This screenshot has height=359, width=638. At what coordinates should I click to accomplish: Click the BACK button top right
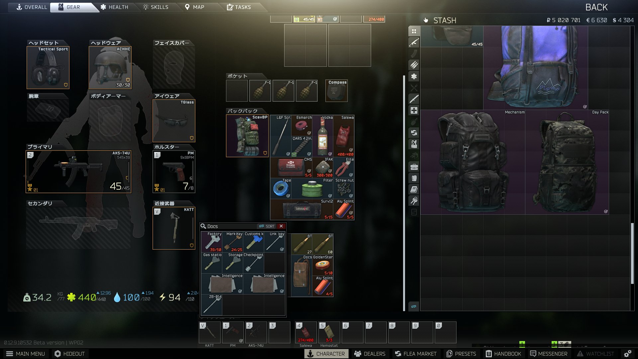(x=597, y=7)
